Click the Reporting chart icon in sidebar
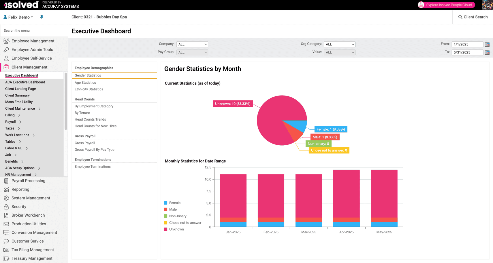The image size is (493, 263). [x=6, y=190]
